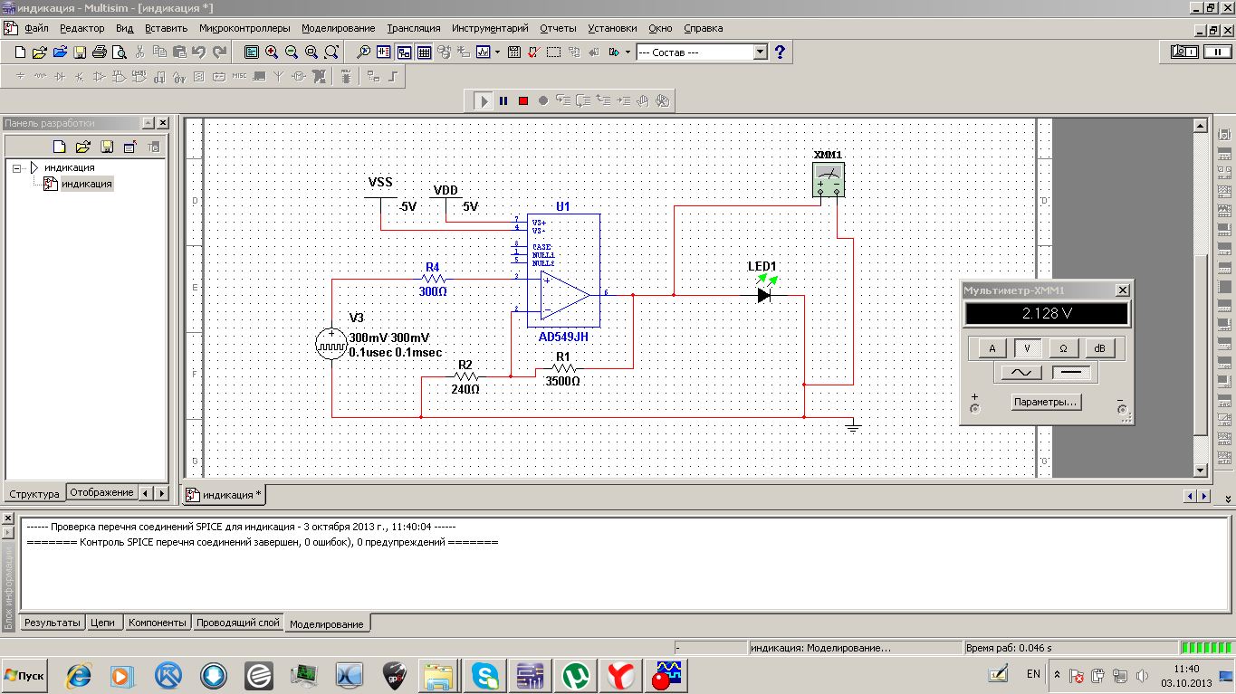Open file from design toolbox panel
This screenshot has width=1236, height=694.
(x=82, y=147)
